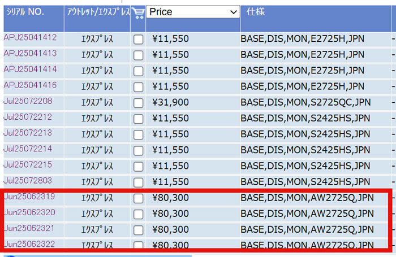Screen dimensions: 396x257
Task: Tick checkbox for Jun25062319
Action: (139, 198)
